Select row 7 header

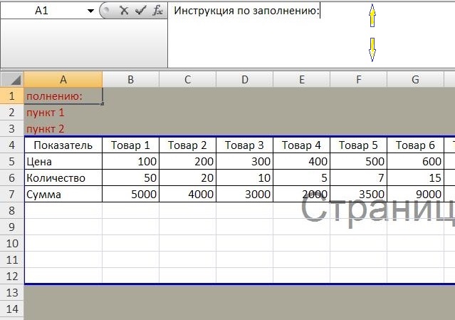coord(11,194)
